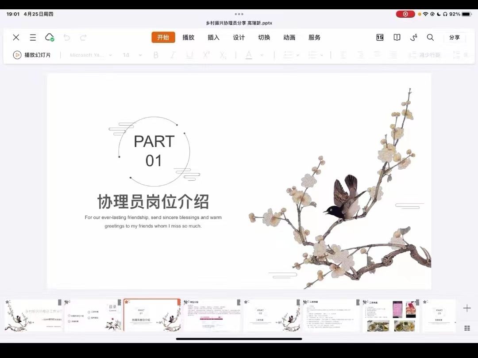The height and width of the screenshot is (358, 478).
Task: Toggle italic formatting
Action: tap(173, 55)
